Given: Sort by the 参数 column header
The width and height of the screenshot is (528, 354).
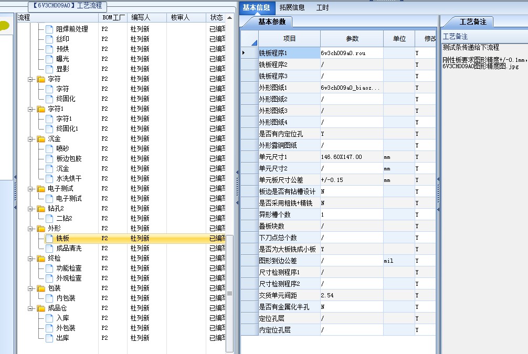Looking at the screenshot, I should 352,39.
